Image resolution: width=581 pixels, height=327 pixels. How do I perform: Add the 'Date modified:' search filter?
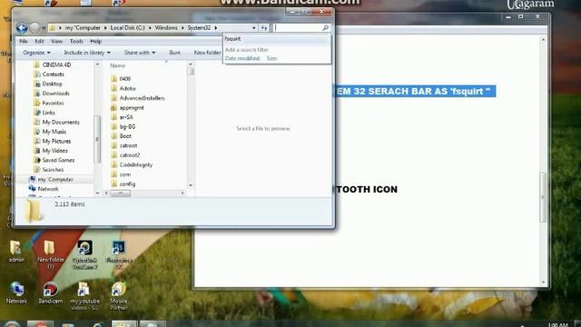point(242,58)
